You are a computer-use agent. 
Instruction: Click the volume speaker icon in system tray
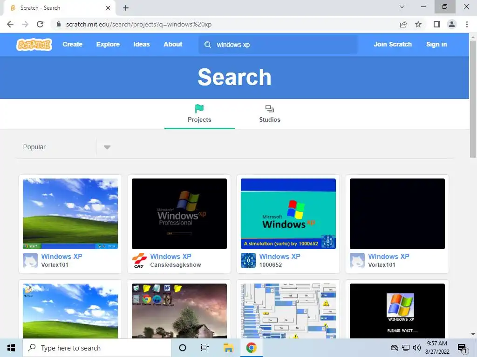pyautogui.click(x=417, y=348)
